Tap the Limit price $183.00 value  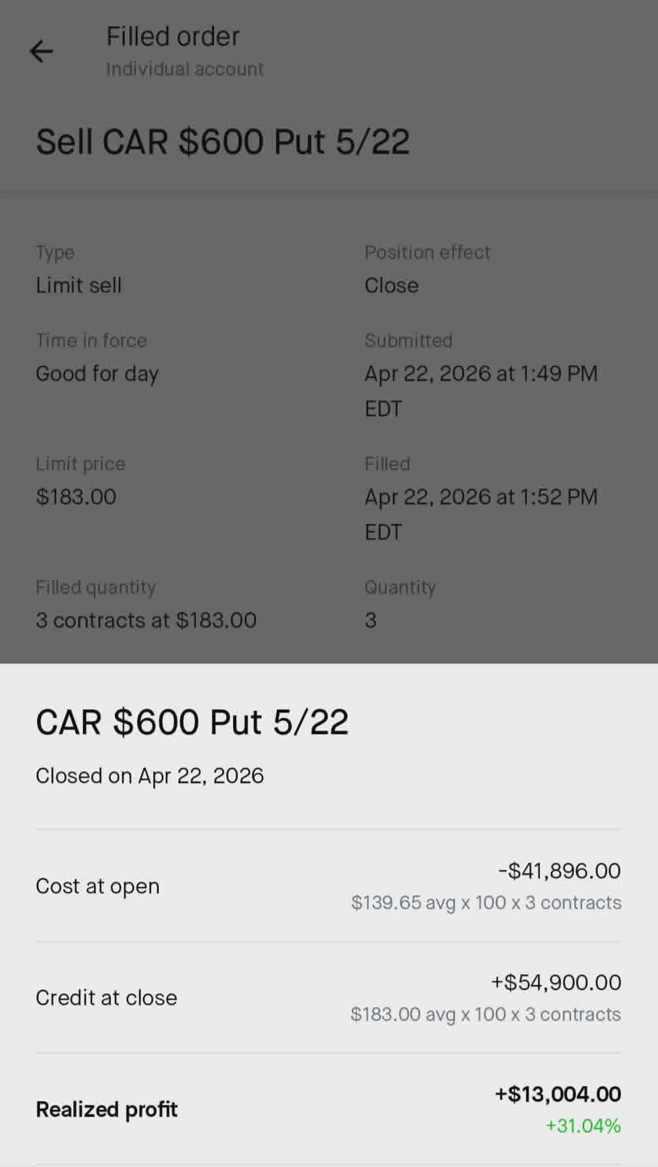tap(76, 497)
